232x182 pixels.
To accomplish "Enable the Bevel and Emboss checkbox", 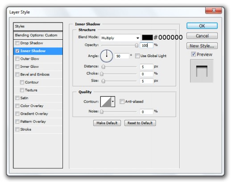I will click(17, 74).
